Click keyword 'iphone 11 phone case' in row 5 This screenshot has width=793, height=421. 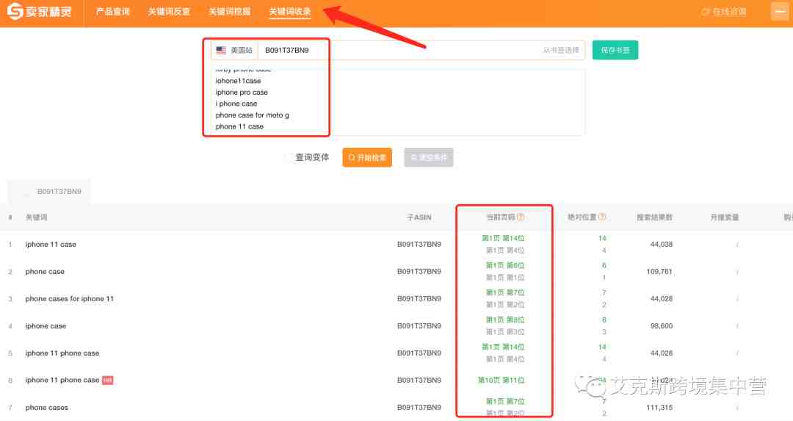[62, 353]
